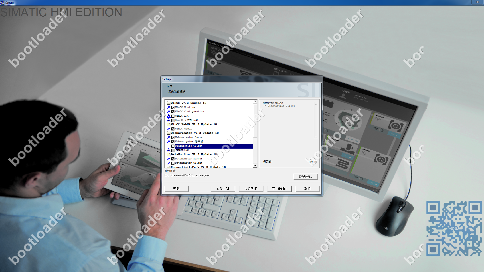Select the WINCC V7.3 Update 18 group row
The image size is (484, 272).
(189, 103)
